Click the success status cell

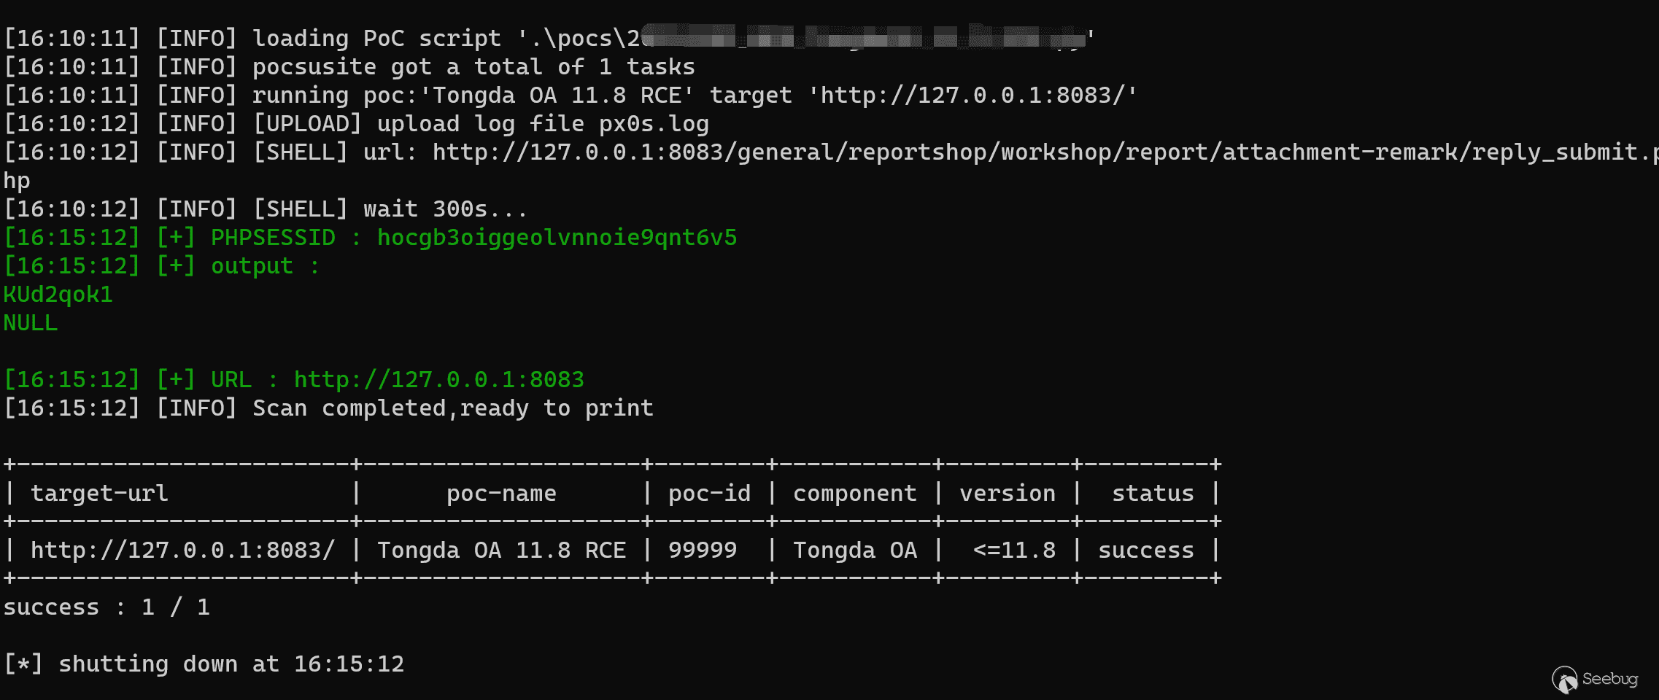(x=1145, y=551)
